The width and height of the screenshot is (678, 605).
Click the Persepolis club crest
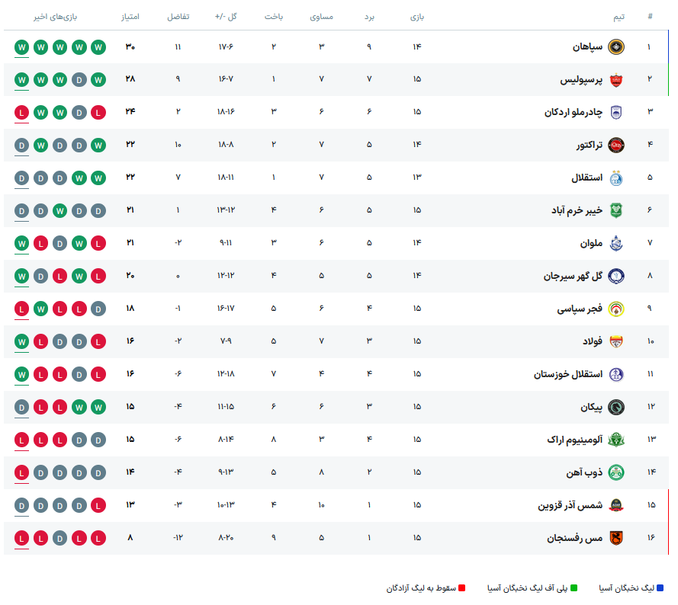tap(615, 79)
